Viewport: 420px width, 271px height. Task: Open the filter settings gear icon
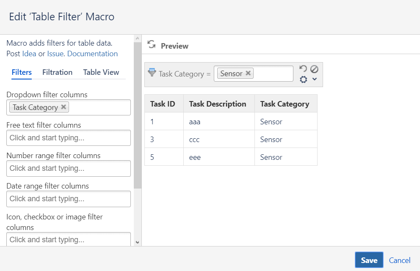(x=303, y=79)
